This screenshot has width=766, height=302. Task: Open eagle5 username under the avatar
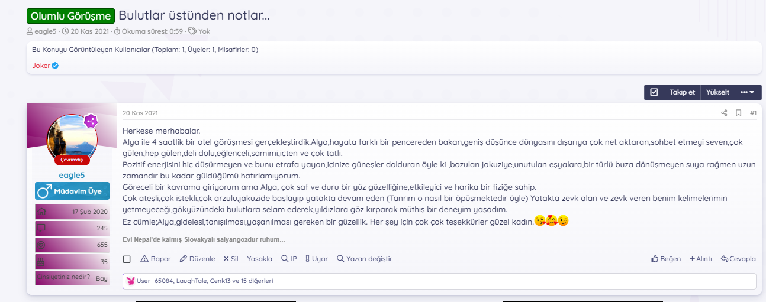(x=72, y=175)
